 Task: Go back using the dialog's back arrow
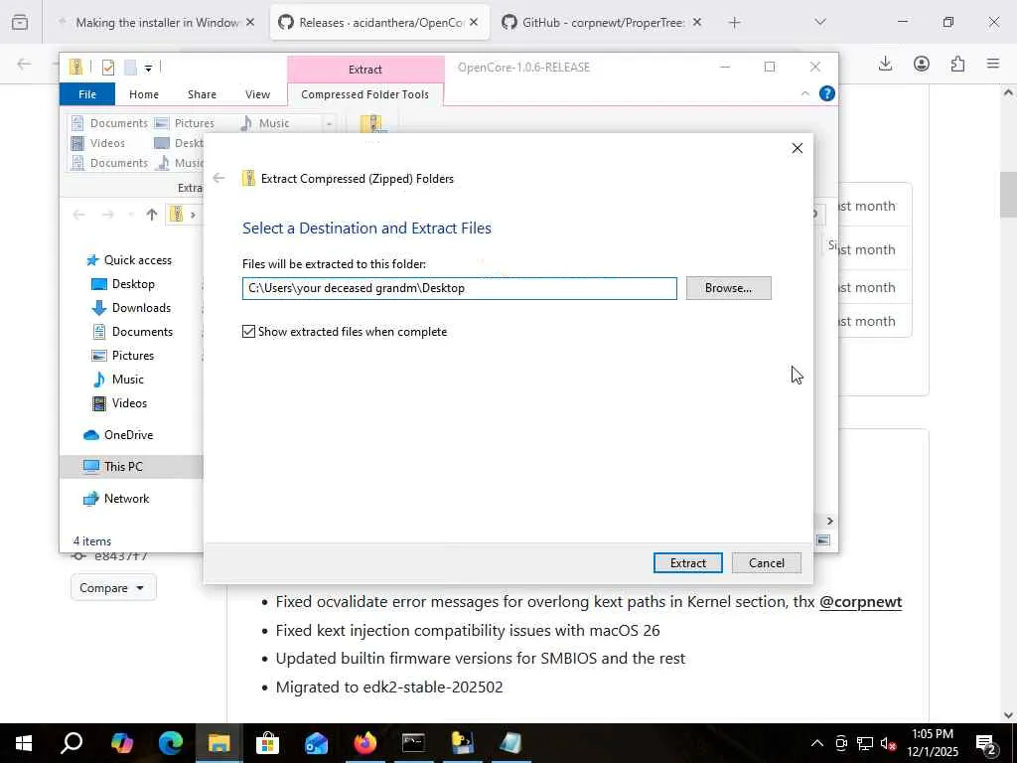[218, 178]
